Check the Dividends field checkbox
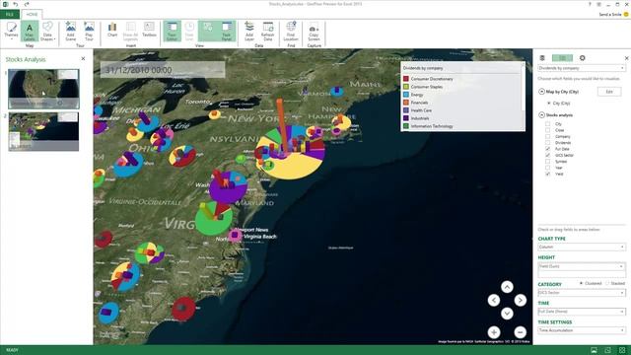This screenshot has width=631, height=355. (548, 142)
